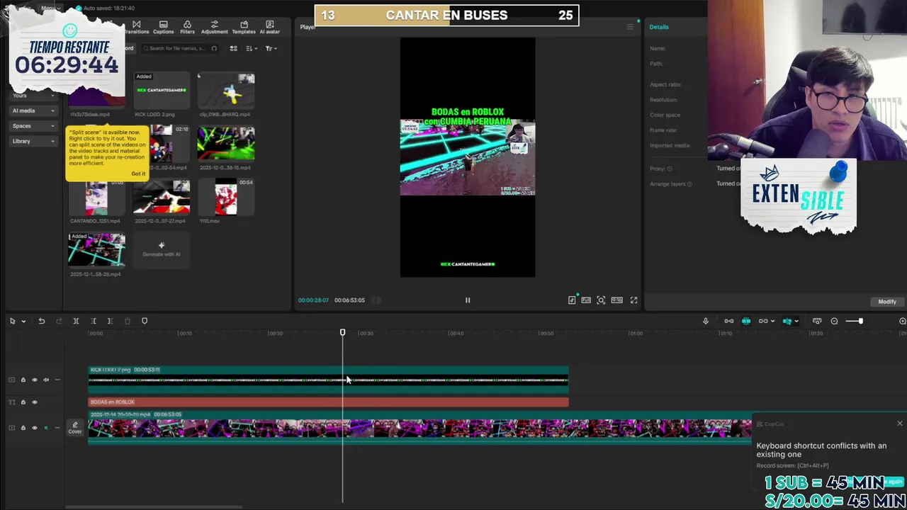Expand the Yours sidebar section
Viewport: 907px width, 510px height.
click(x=33, y=96)
